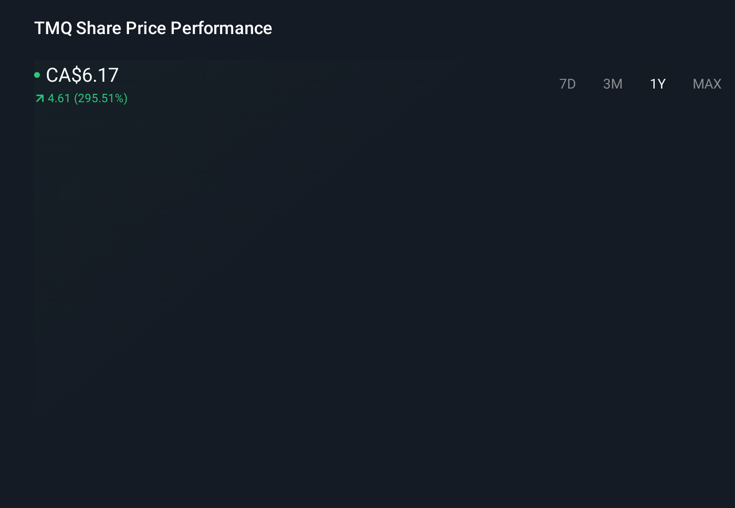
Task: Select the 295.51% percentage change text
Action: click(101, 98)
